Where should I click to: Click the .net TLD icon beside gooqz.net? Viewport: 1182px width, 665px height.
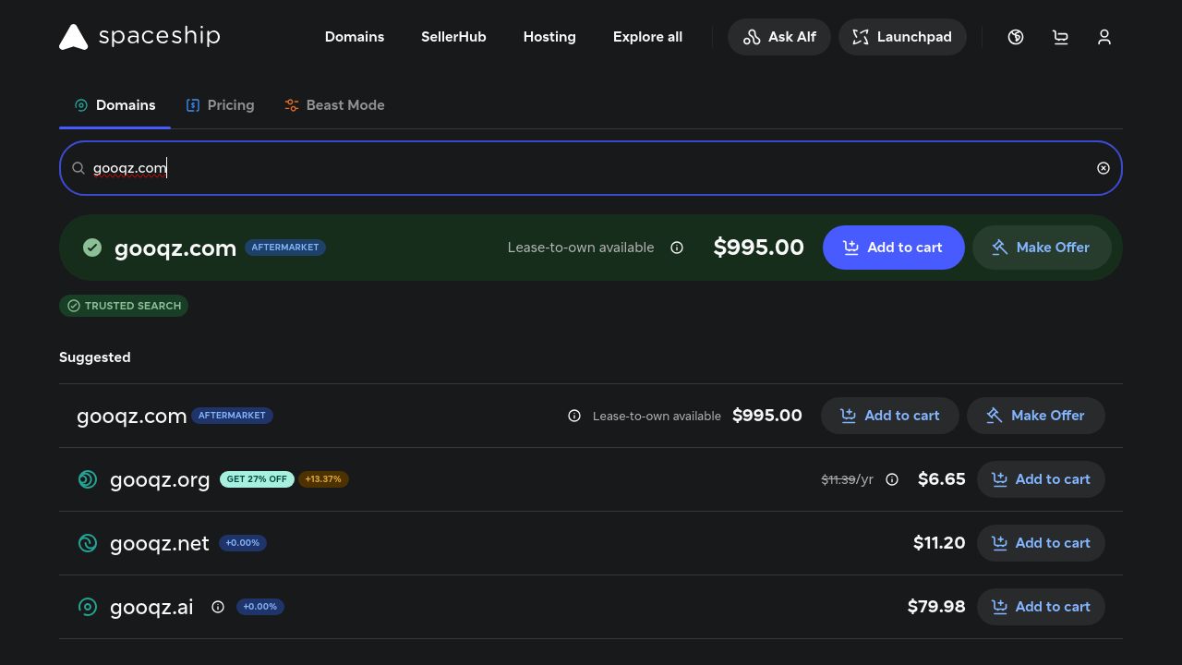(x=88, y=543)
